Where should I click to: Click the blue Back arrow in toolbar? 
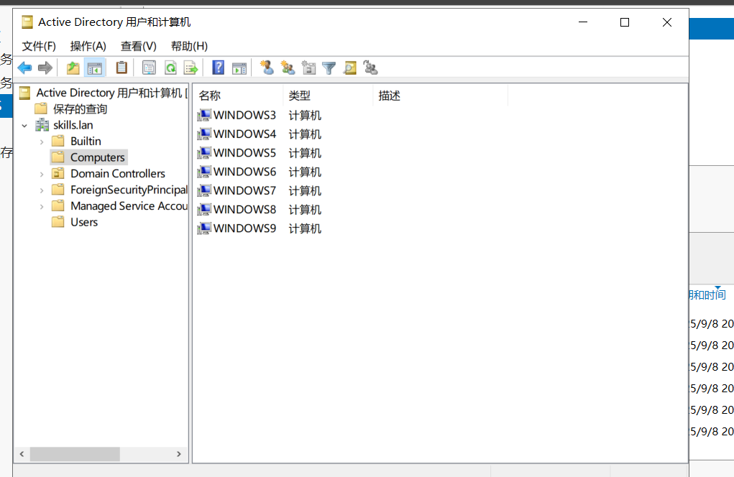click(25, 68)
